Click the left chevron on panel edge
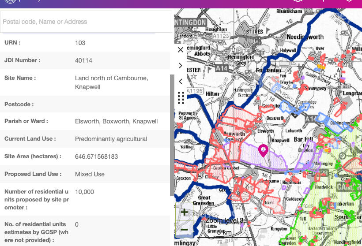The image size is (362, 246). 181,82
